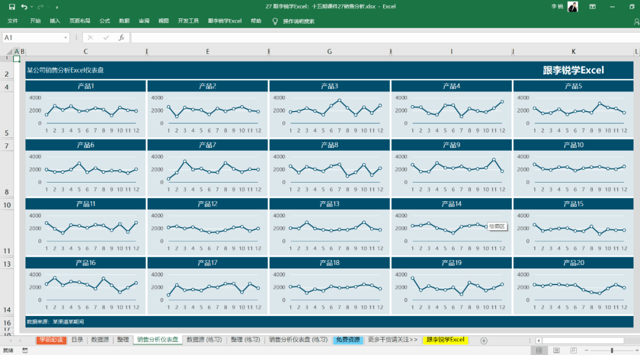Image resolution: width=640 pixels, height=355 pixels.
Task: Select the 数据源 sheet tab
Action: [99, 340]
